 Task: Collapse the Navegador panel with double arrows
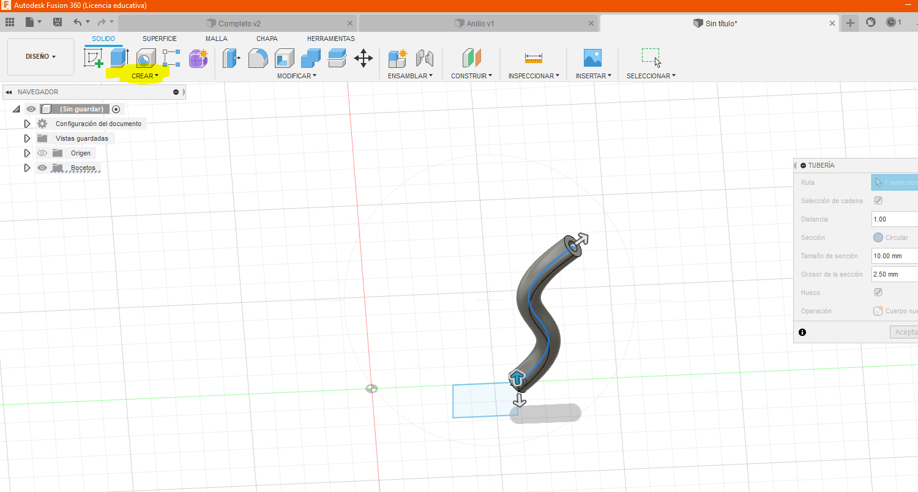(9, 92)
